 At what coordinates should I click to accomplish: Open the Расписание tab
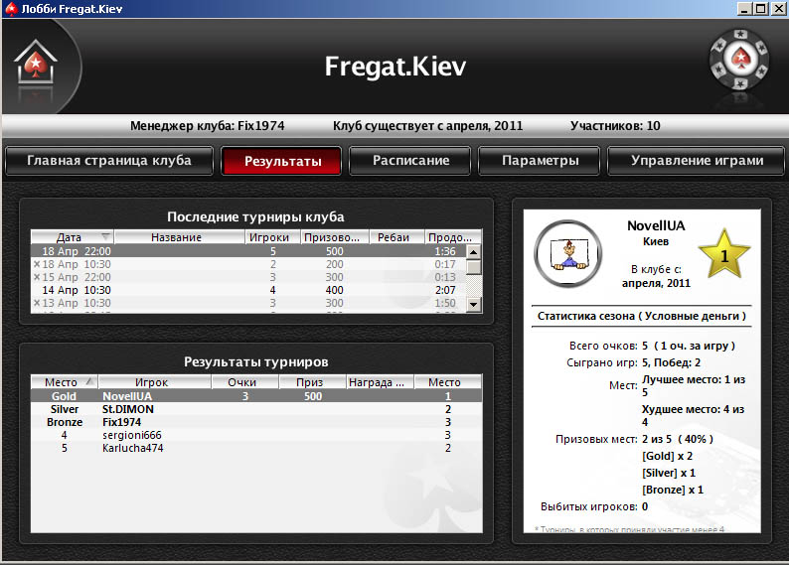[x=411, y=161]
